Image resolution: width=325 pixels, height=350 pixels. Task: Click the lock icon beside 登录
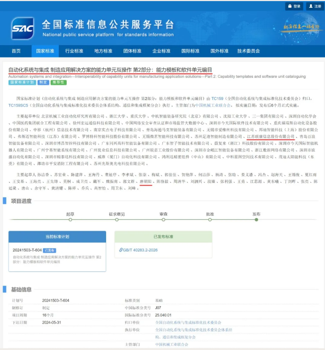(x=290, y=6)
